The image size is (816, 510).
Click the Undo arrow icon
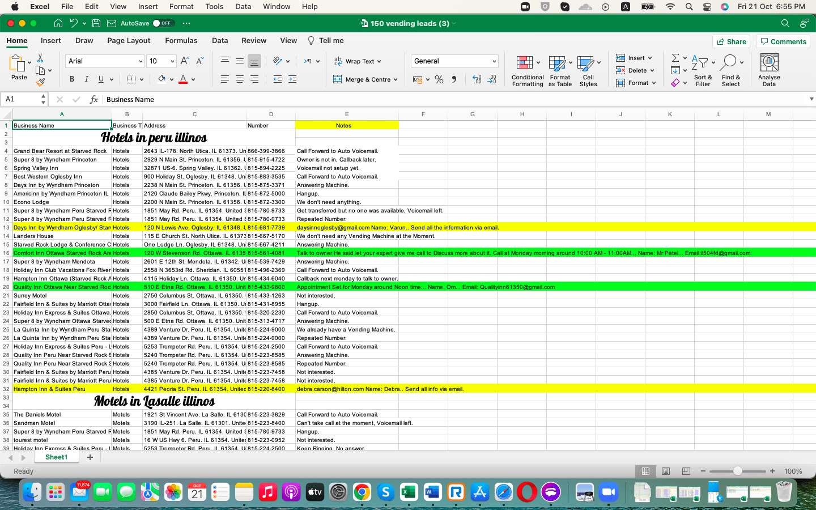[x=74, y=23]
